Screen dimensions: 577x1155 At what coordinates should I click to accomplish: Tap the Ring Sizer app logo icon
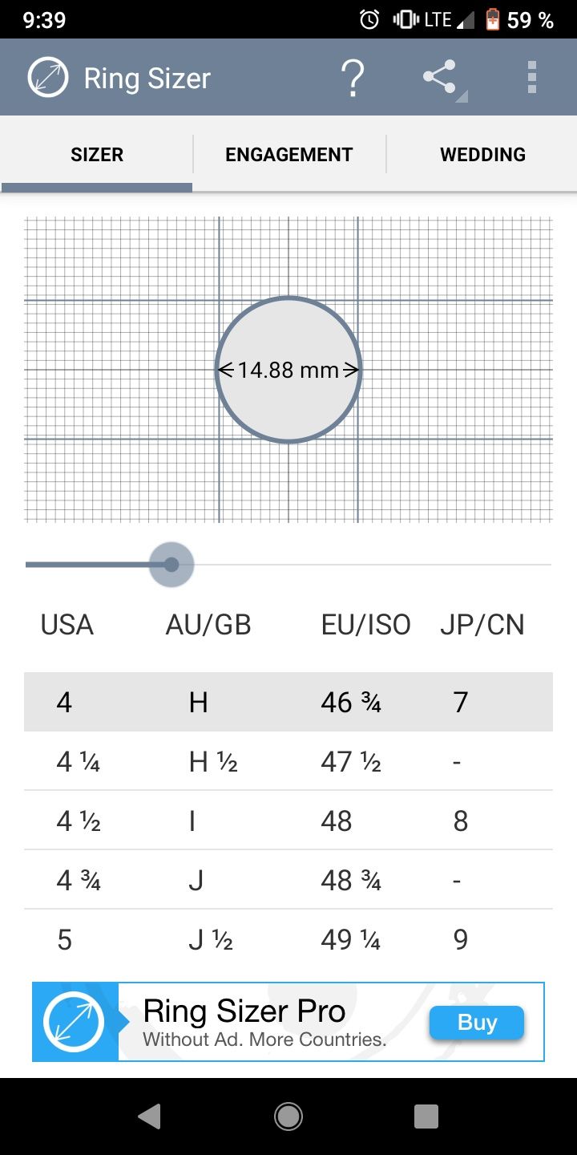coord(47,78)
